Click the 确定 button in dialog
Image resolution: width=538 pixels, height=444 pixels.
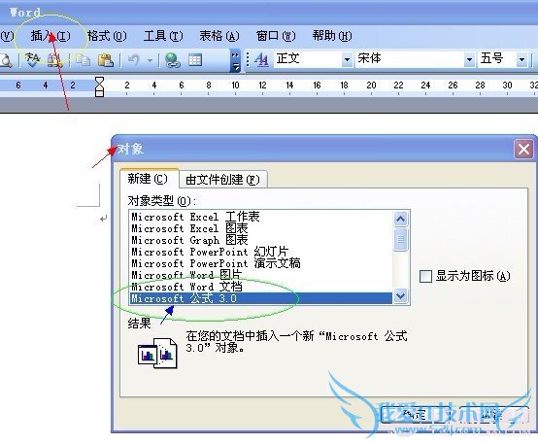(x=416, y=415)
